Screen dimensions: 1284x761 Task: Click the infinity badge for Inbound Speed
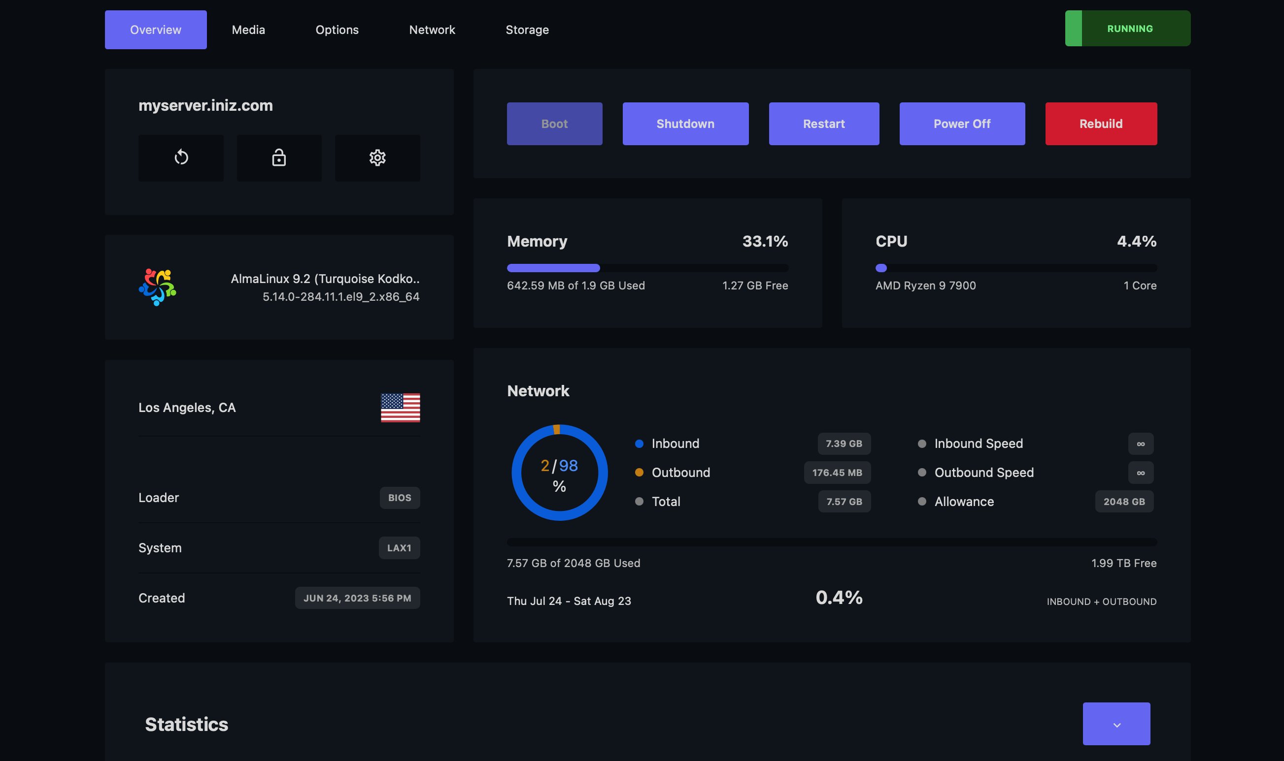click(1140, 444)
